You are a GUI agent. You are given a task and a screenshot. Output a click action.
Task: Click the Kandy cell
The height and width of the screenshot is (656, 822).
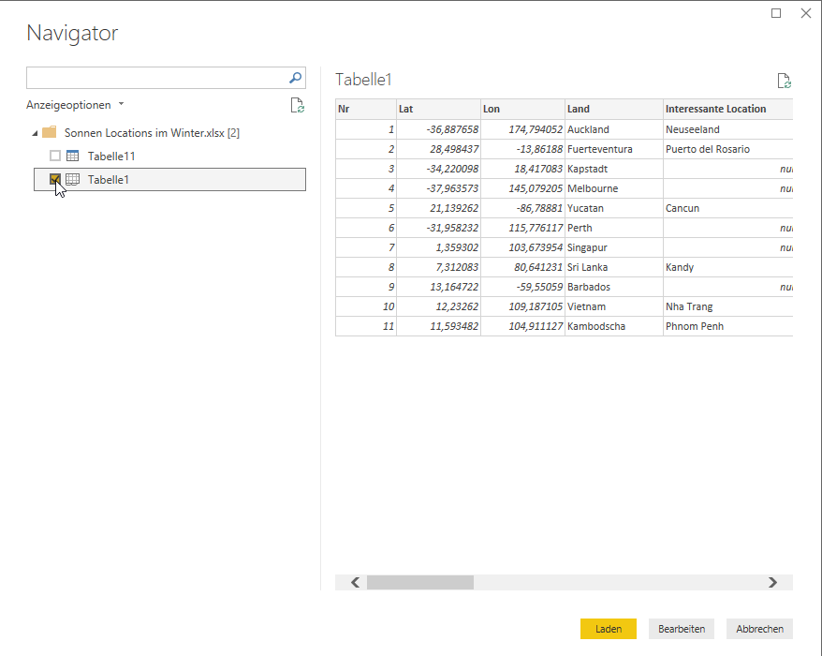pos(727,267)
